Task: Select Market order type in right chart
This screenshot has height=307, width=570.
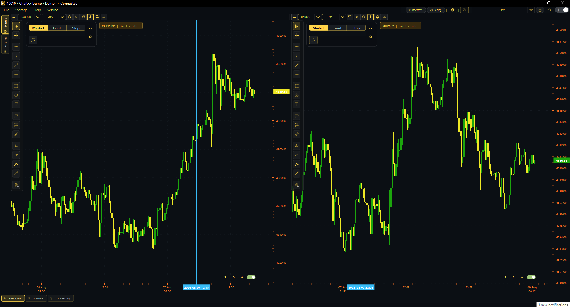Action: coord(319,28)
